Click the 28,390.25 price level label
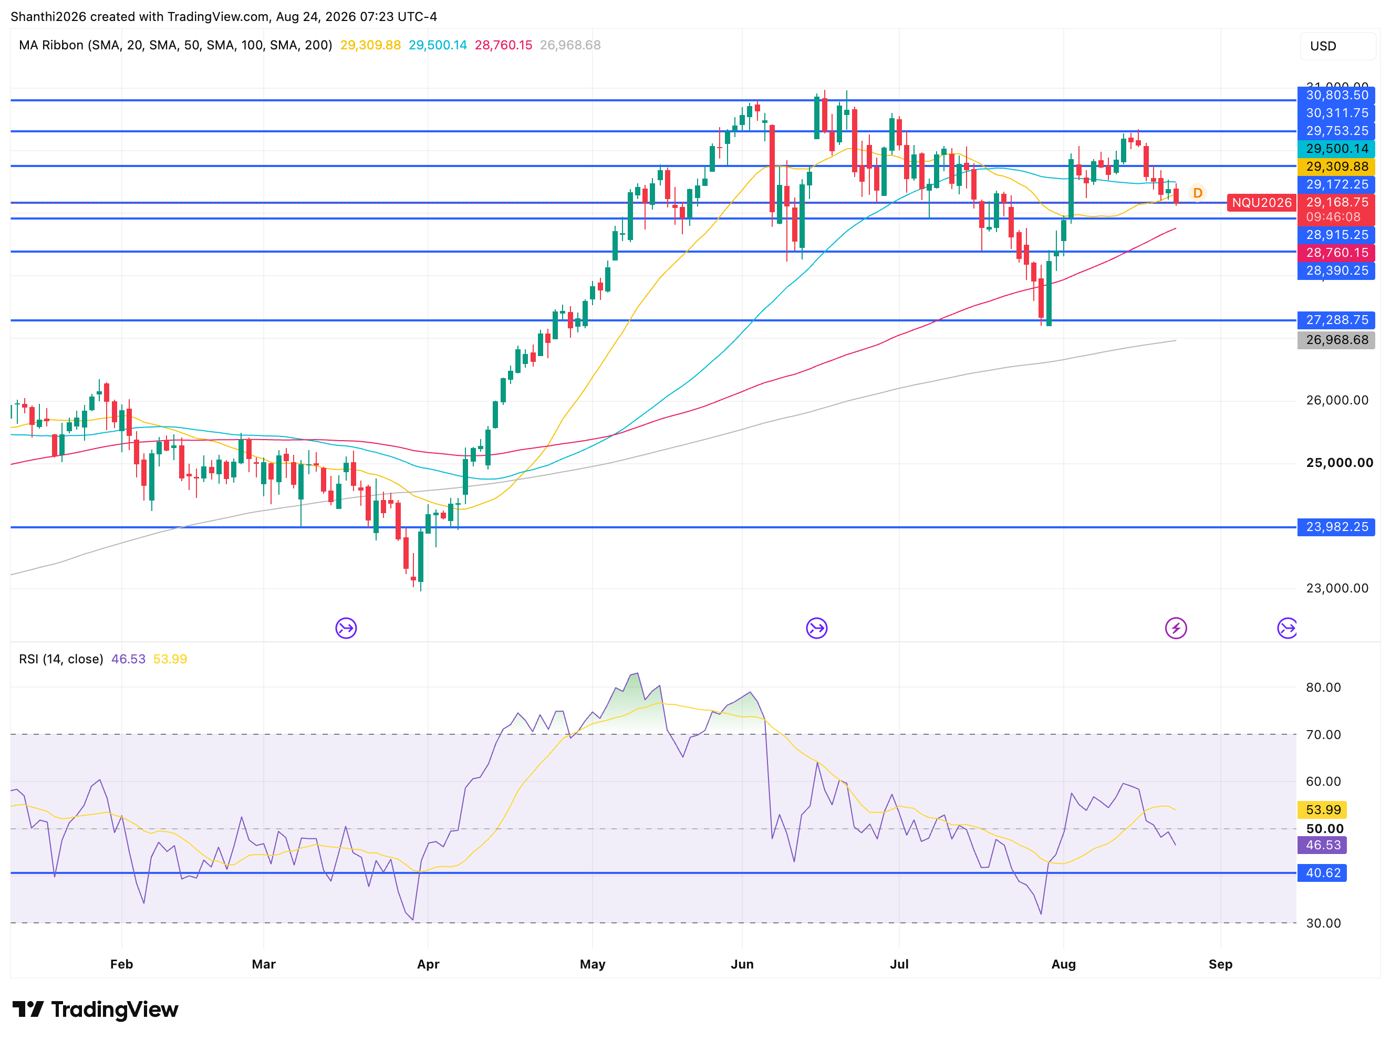The image size is (1391, 1041). (1336, 271)
